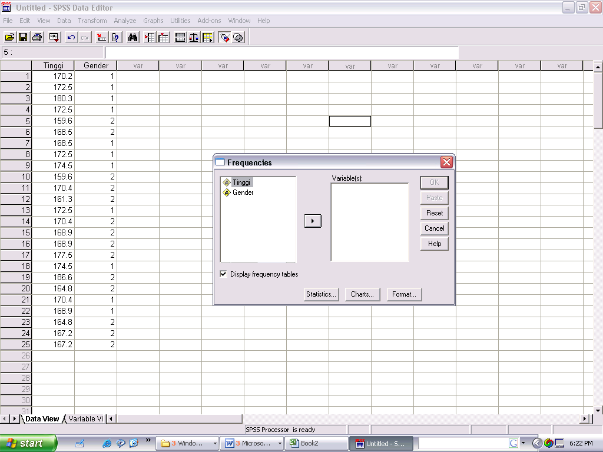This screenshot has height=452, width=603.
Task: Click the cell editor input field
Action: coord(282,52)
